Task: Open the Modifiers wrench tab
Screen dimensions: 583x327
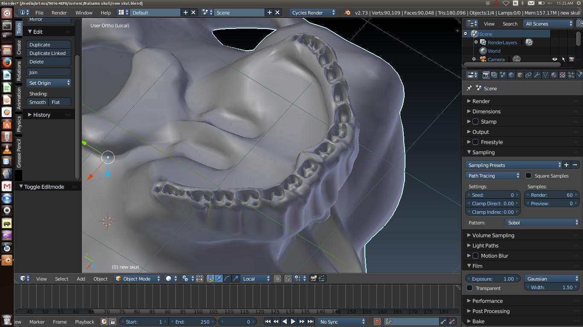Action: click(537, 75)
